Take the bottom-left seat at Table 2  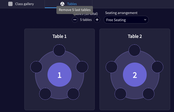click(x=121, y=94)
